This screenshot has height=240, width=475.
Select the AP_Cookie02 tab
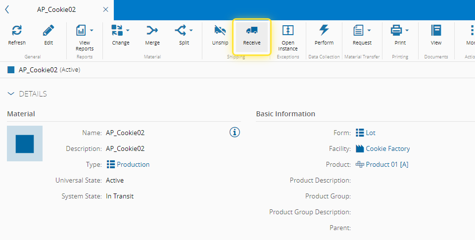coord(56,9)
